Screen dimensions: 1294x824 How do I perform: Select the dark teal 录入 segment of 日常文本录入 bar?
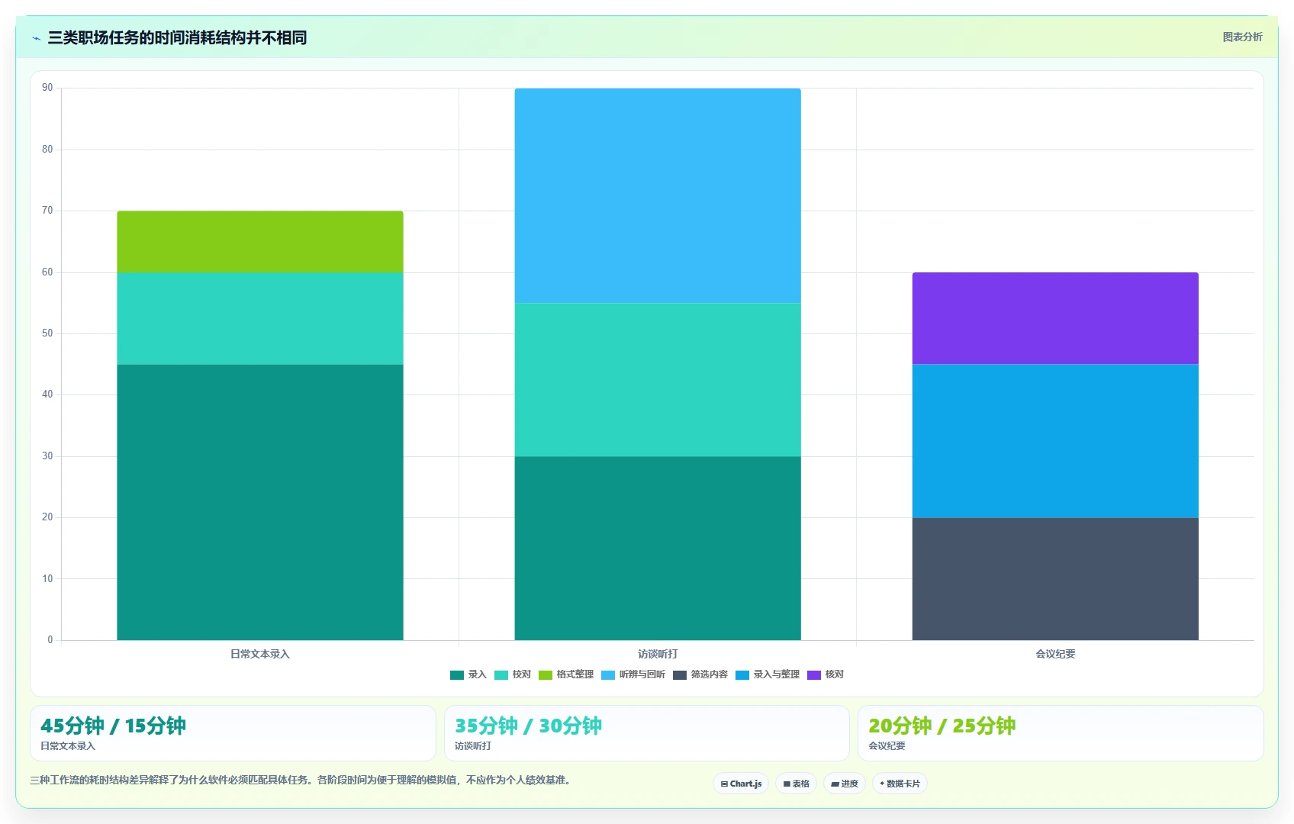pyautogui.click(x=260, y=502)
